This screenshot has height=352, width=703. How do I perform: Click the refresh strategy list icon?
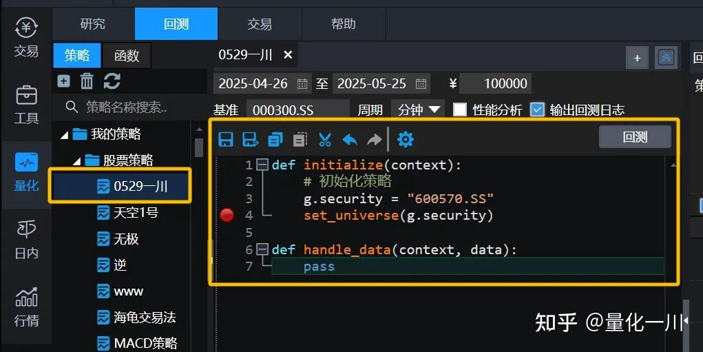(x=112, y=81)
